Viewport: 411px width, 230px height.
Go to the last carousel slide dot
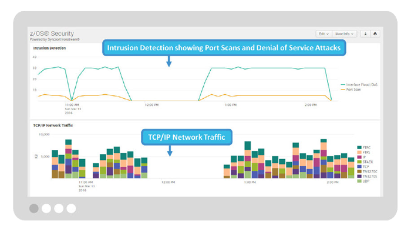tap(71, 208)
